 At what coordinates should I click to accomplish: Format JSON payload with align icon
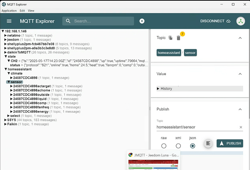208,143
